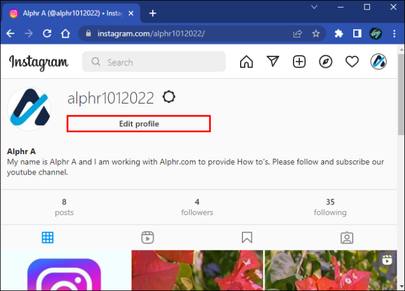
Task: Open a new browser tab
Action: pyautogui.click(x=153, y=13)
